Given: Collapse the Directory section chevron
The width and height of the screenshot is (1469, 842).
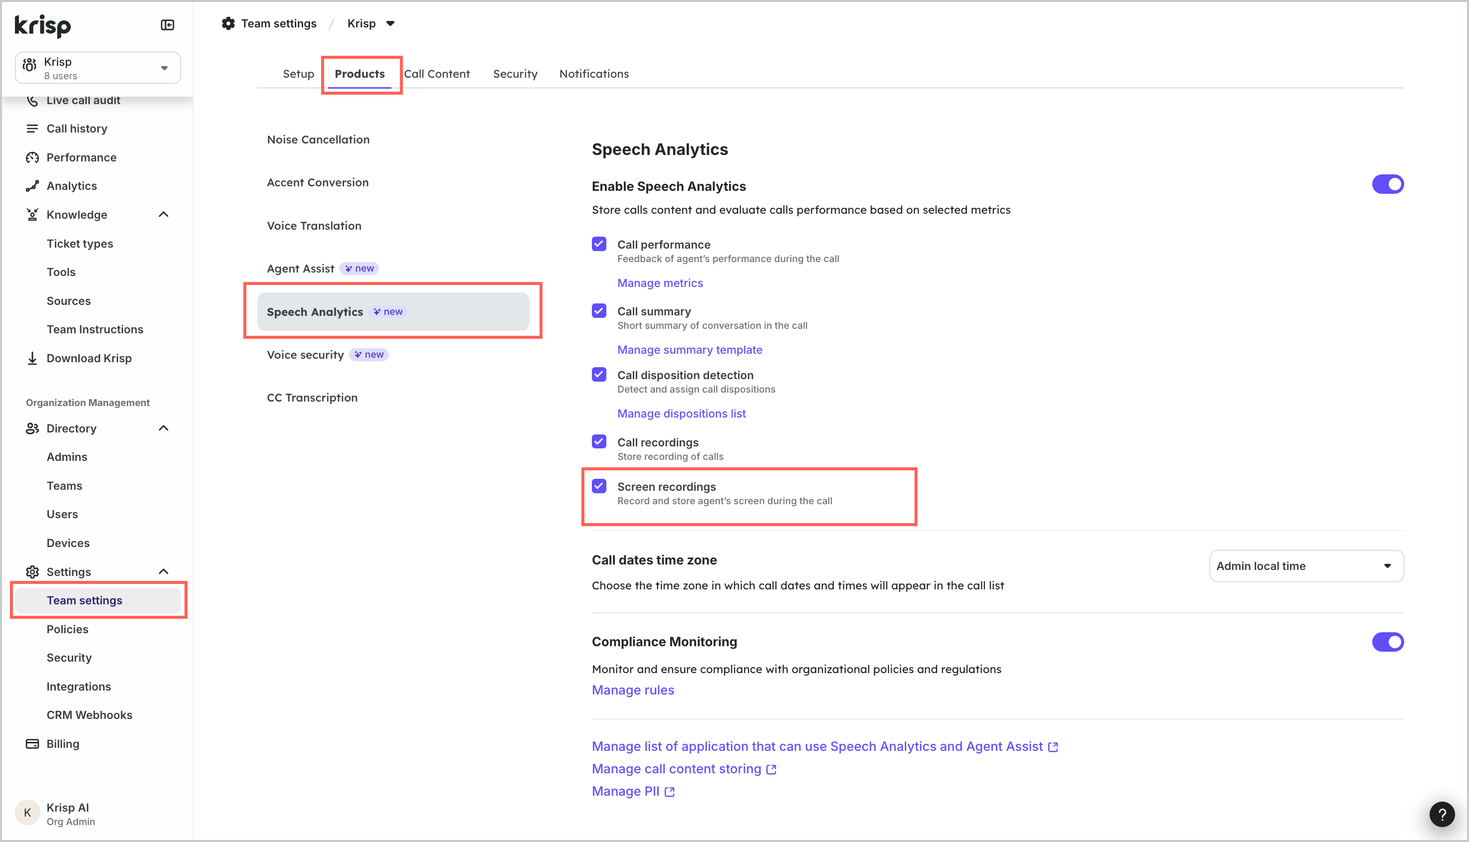Looking at the screenshot, I should click(x=164, y=428).
